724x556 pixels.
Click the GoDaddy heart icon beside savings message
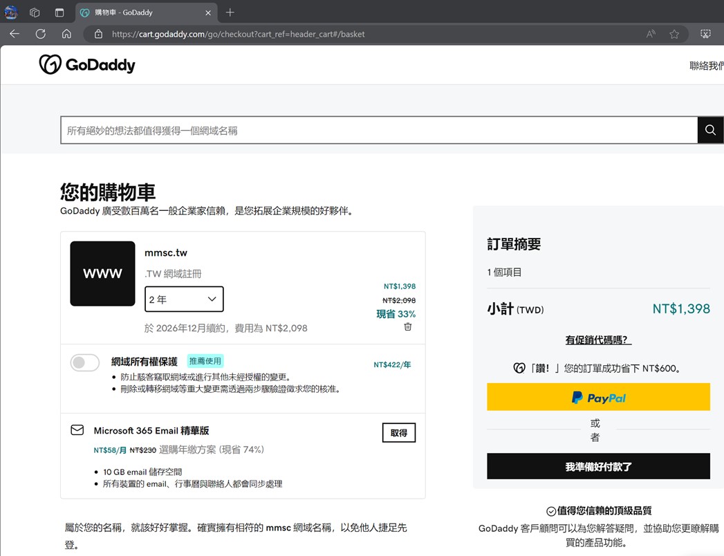[519, 368]
